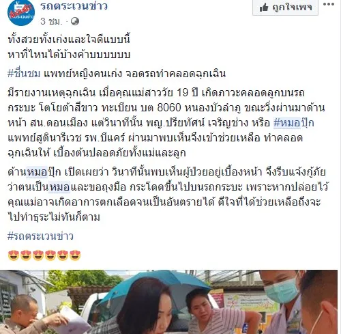Screen dimensions: 341x334
Task: Click highlighted หมอ in ว่าตนเป็นหมอ
Action: 59,187
